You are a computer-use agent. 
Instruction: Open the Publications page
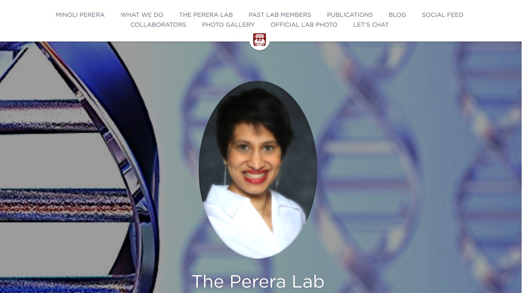(350, 15)
